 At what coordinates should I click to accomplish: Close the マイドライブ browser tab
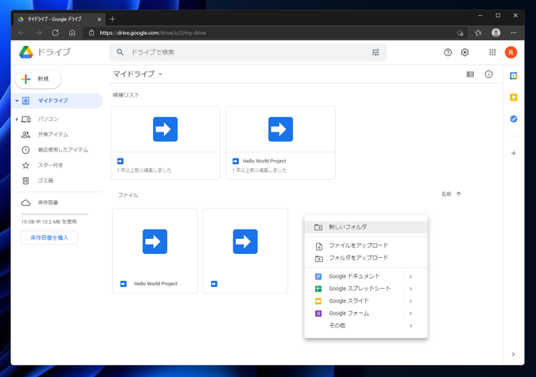[99, 20]
